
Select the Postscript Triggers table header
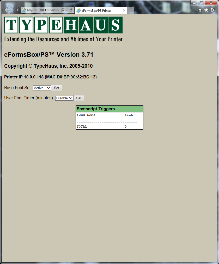pyautogui.click(x=109, y=109)
